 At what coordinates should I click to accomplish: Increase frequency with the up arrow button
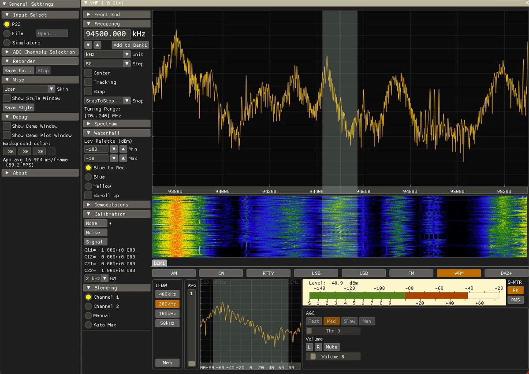(x=97, y=45)
